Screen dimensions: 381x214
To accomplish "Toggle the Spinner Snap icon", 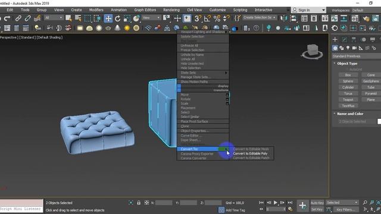I will point(226,18).
